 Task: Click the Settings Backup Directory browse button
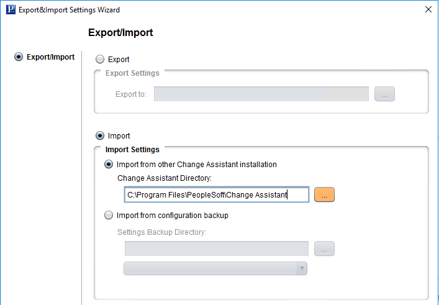(324, 248)
